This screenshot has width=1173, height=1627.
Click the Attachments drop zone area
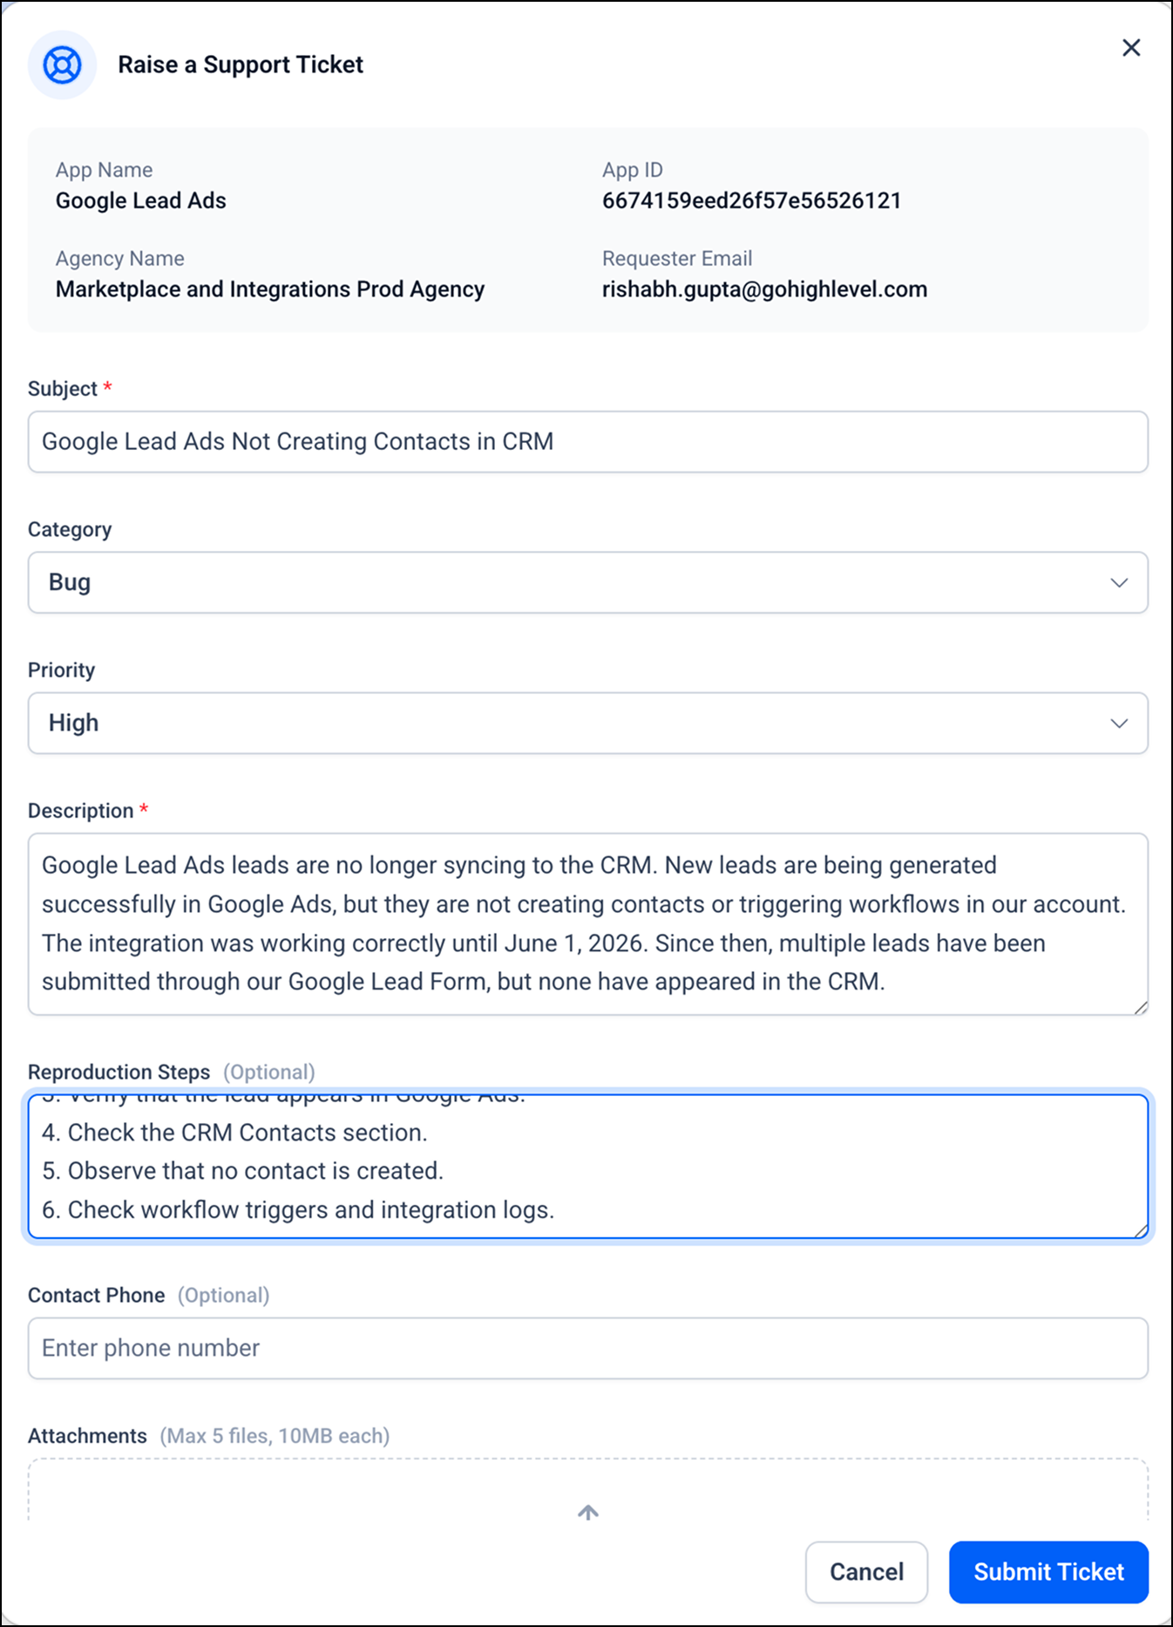pos(587,1493)
